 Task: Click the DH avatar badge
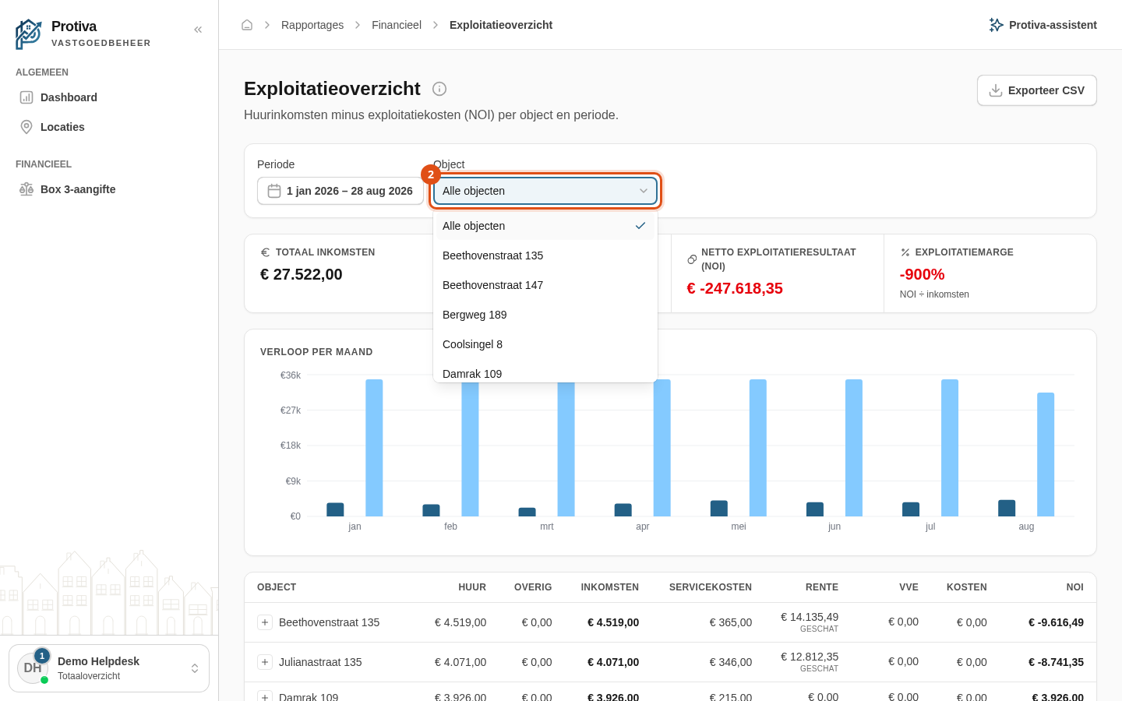coord(33,668)
